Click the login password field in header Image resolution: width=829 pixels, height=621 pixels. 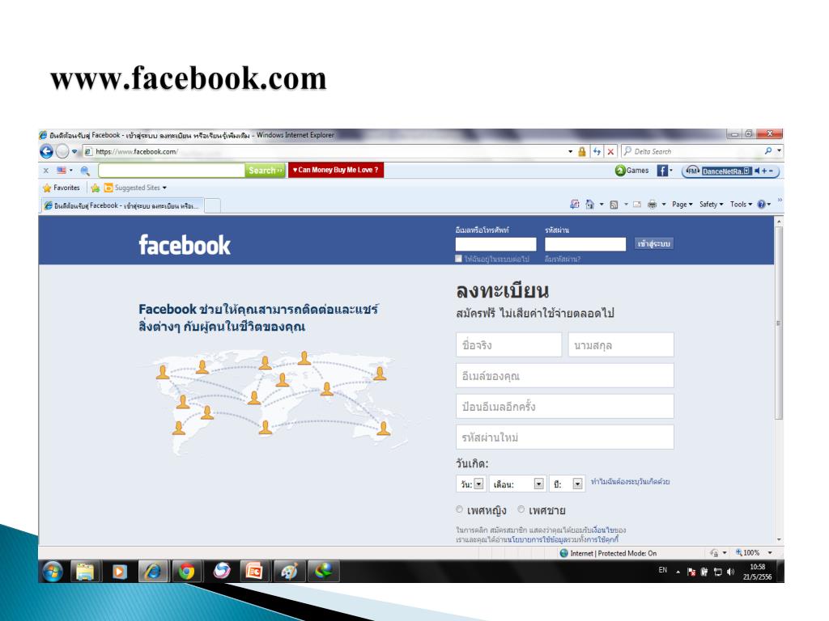point(585,244)
